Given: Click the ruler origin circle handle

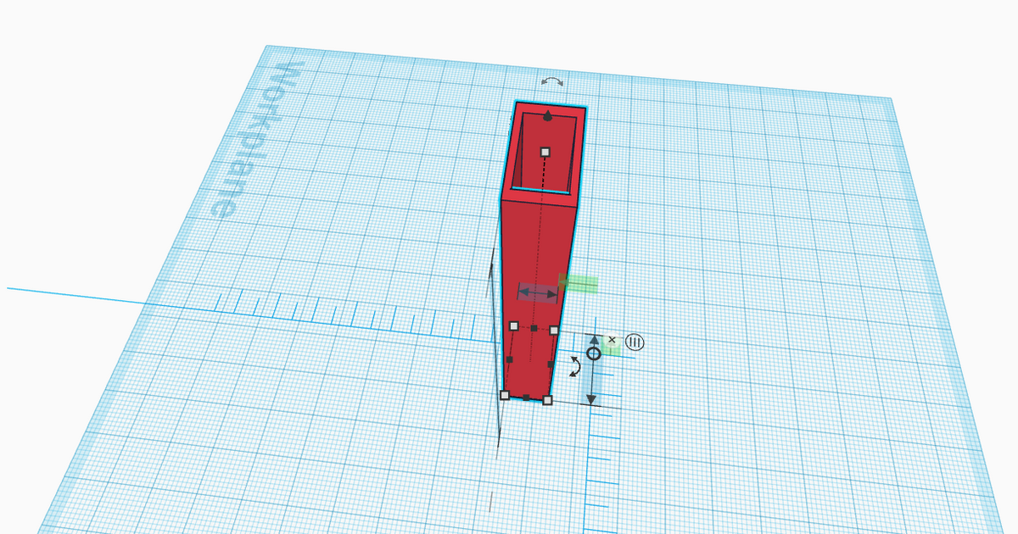Looking at the screenshot, I should [593, 353].
